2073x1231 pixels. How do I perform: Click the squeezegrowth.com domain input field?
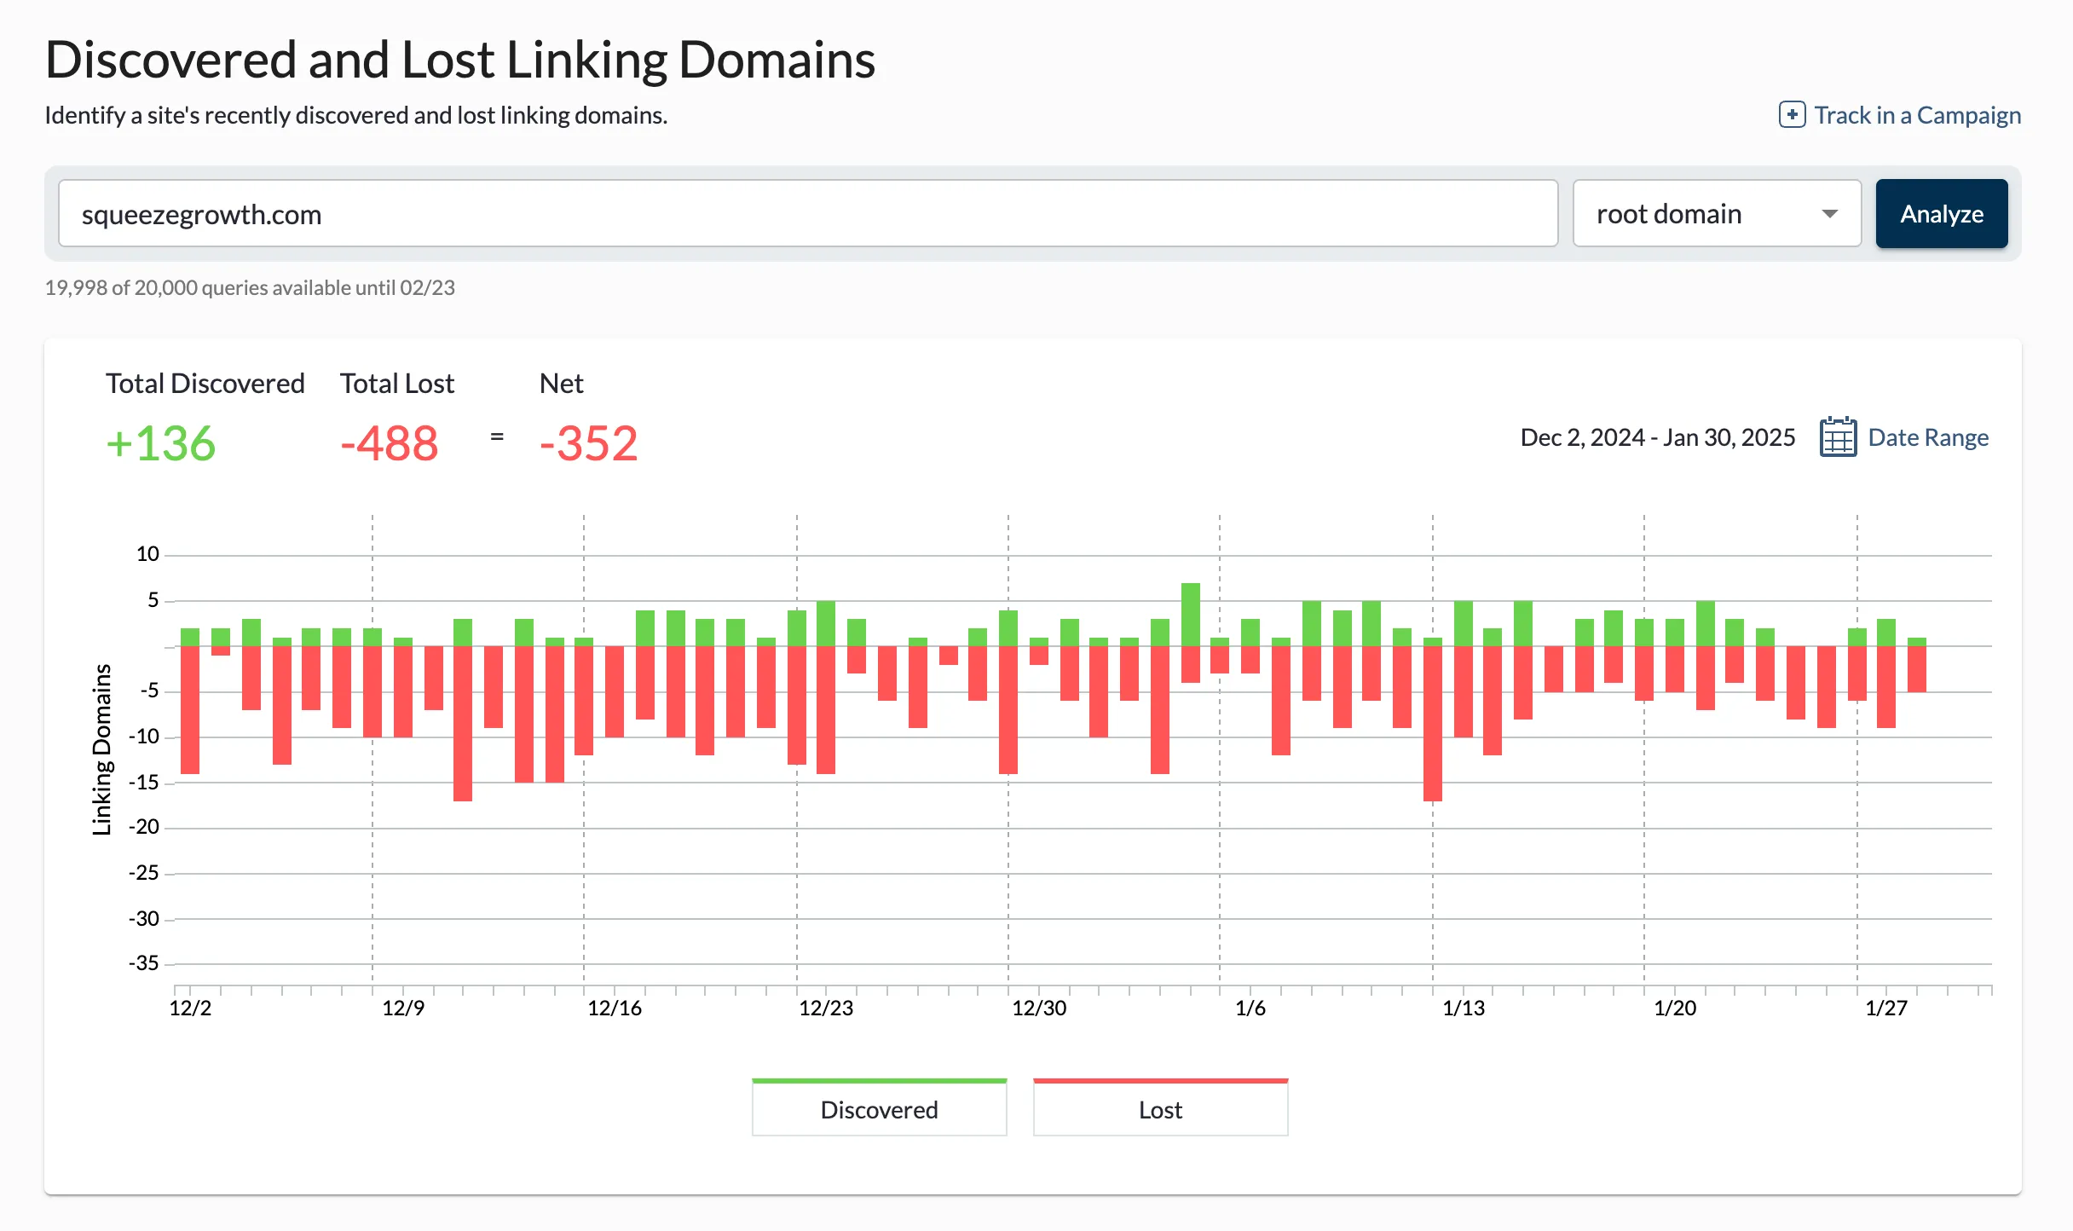808,213
